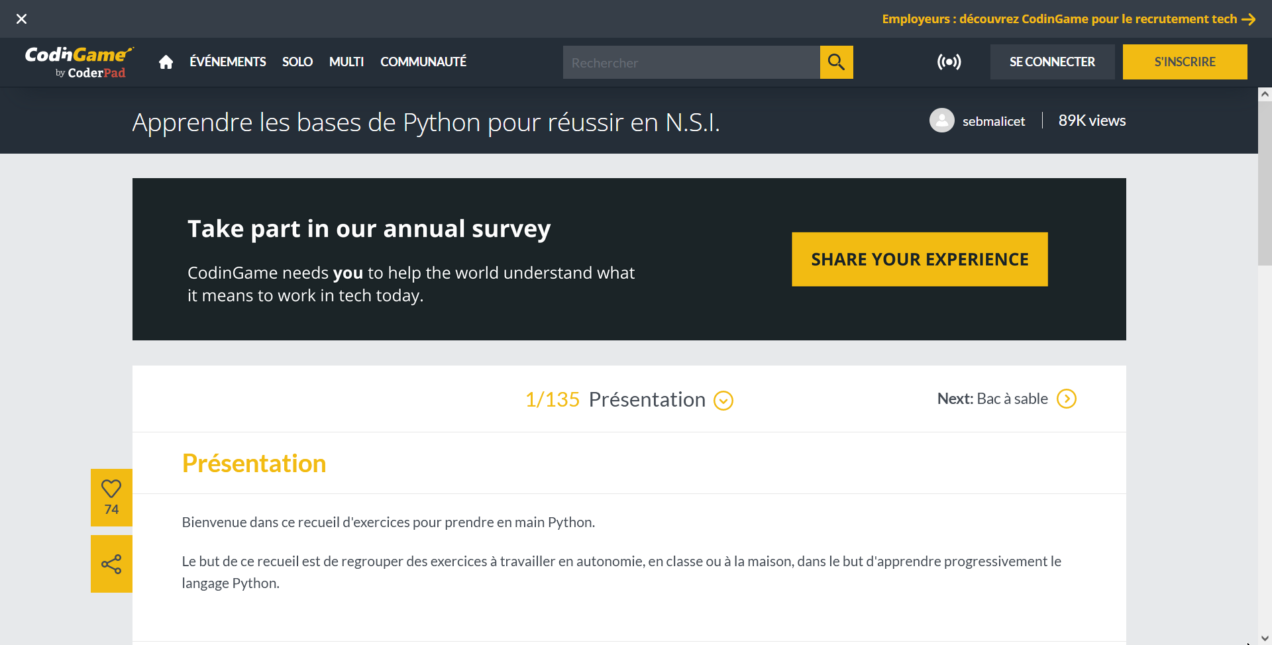
Task: Click SHARE YOUR EXPERIENCE button
Action: [920, 259]
